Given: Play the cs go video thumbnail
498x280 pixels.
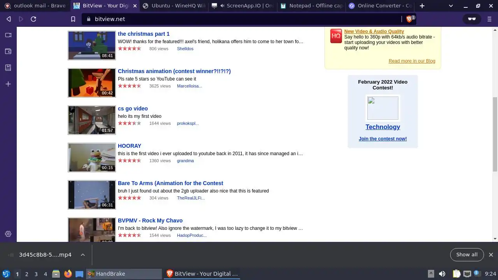Looking at the screenshot, I should click(92, 120).
